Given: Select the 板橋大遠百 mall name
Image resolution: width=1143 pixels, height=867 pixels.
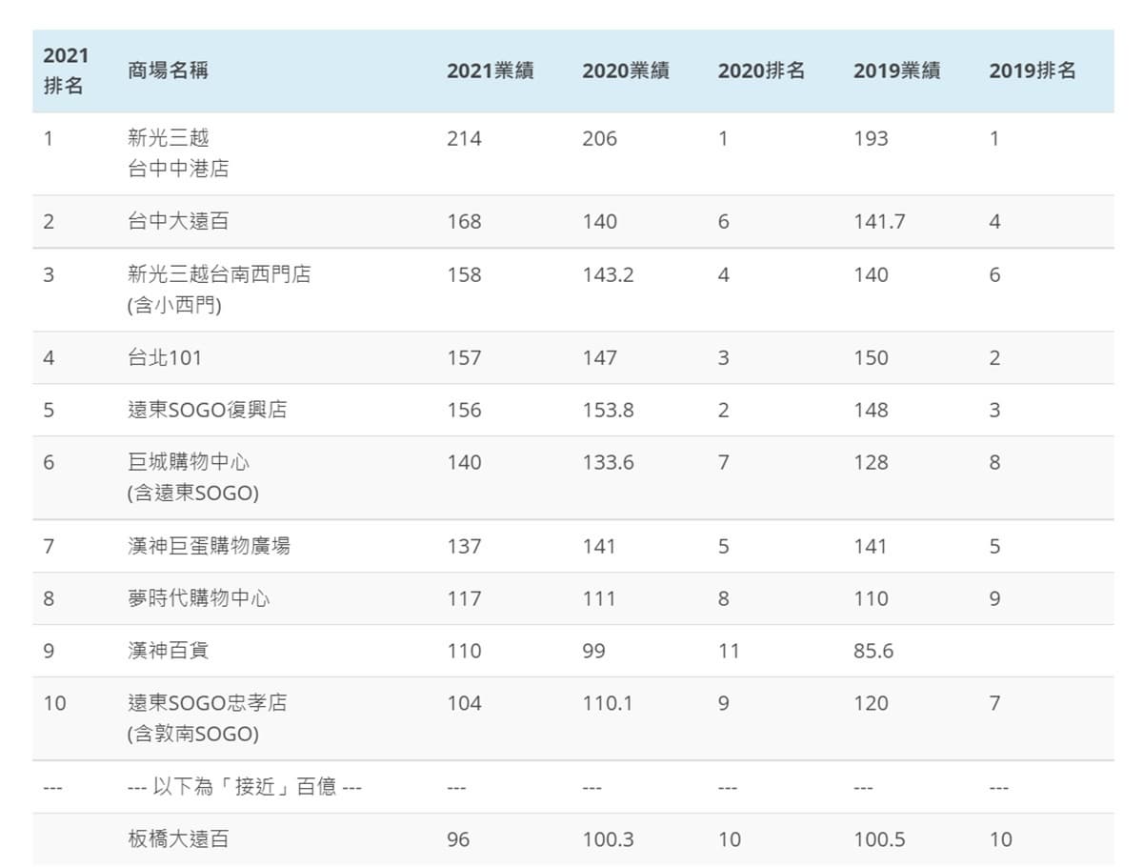Looking at the screenshot, I should click(178, 839).
